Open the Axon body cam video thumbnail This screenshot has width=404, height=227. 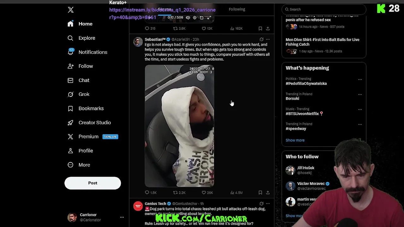point(179,126)
